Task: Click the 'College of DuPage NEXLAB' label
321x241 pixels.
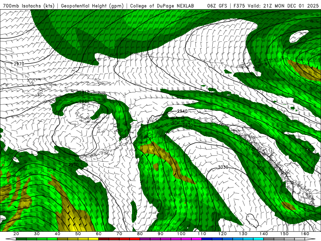Action: pyautogui.click(x=162, y=6)
